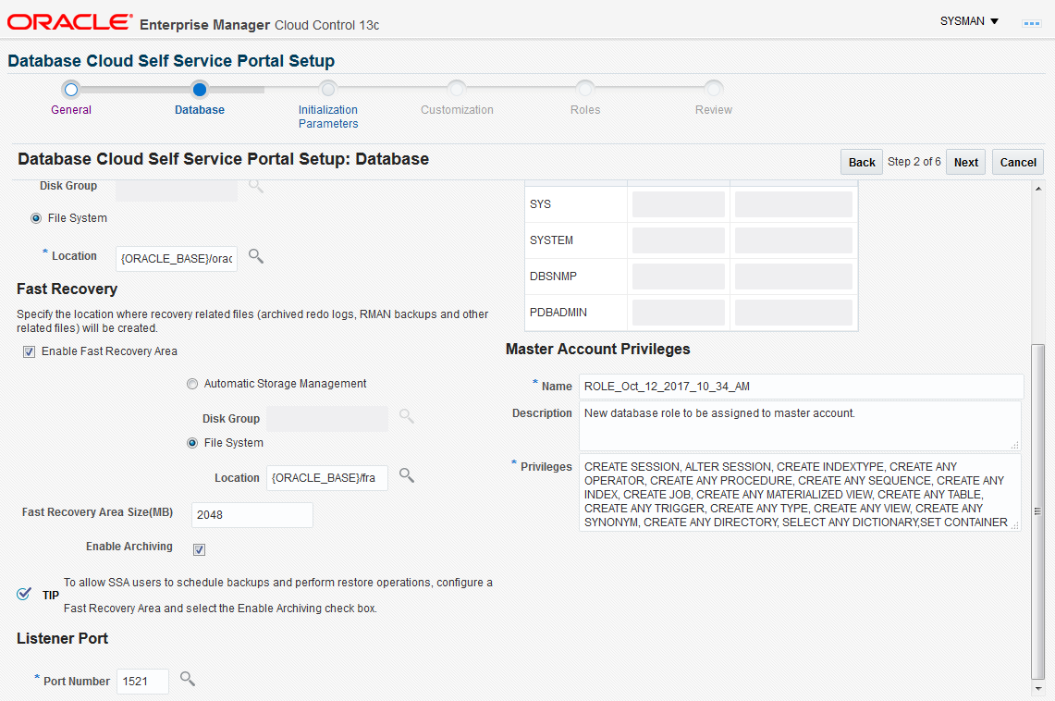
Task: Select File System radio under Fast Recovery
Action: click(192, 443)
